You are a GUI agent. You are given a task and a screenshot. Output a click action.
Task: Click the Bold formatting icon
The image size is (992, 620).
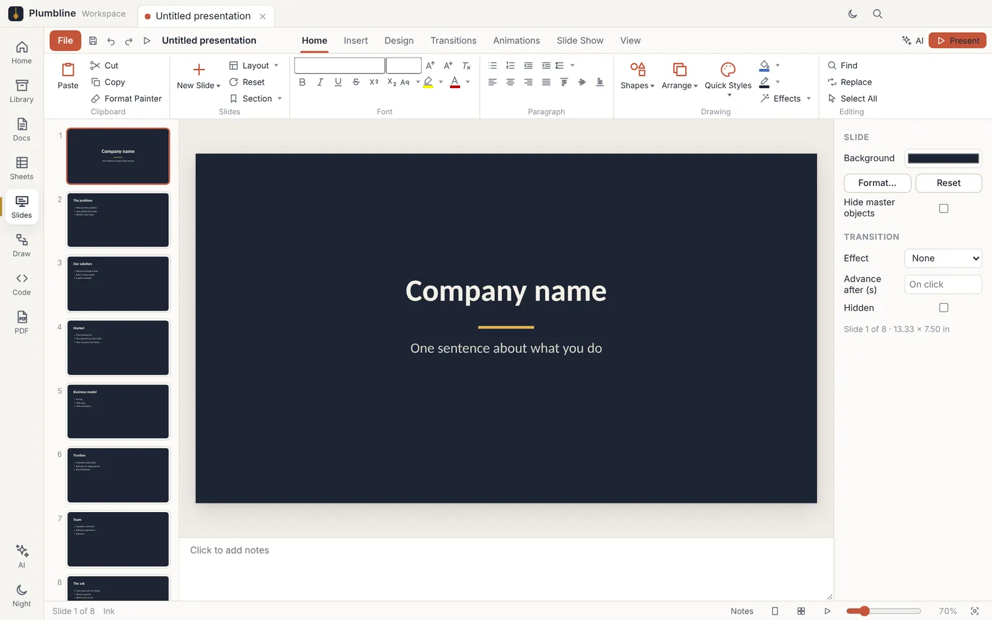[302, 82]
